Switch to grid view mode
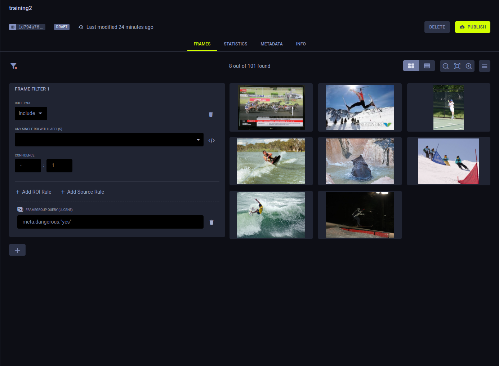 (411, 66)
